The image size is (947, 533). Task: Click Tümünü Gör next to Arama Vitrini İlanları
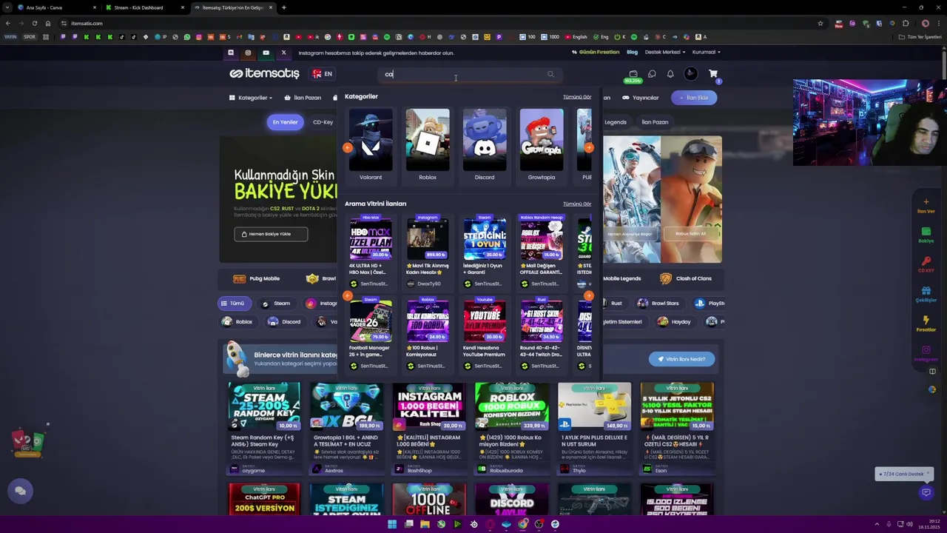pyautogui.click(x=577, y=204)
